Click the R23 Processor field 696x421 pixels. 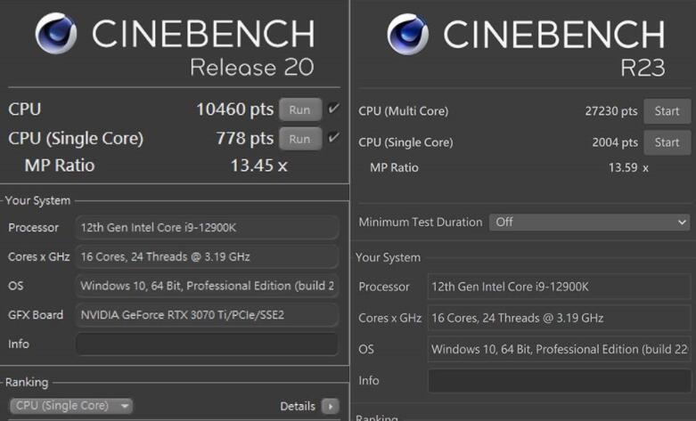[559, 287]
